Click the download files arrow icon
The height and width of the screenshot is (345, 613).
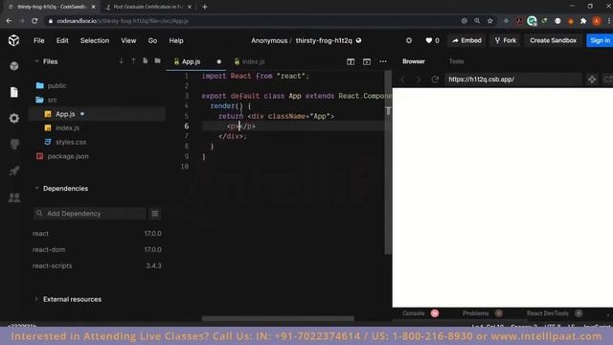click(x=122, y=61)
